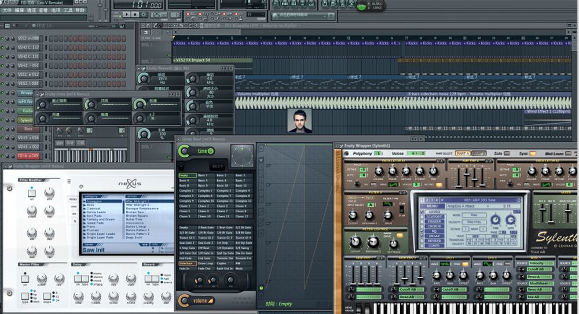Select the FID A..a DRY channel

click(28, 156)
